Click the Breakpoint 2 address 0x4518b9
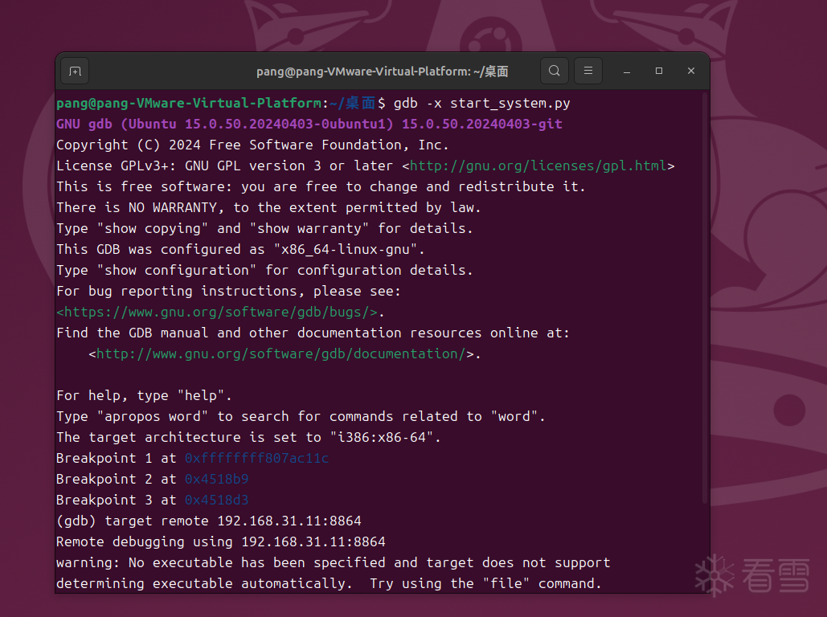Image resolution: width=827 pixels, height=617 pixels. [x=216, y=479]
